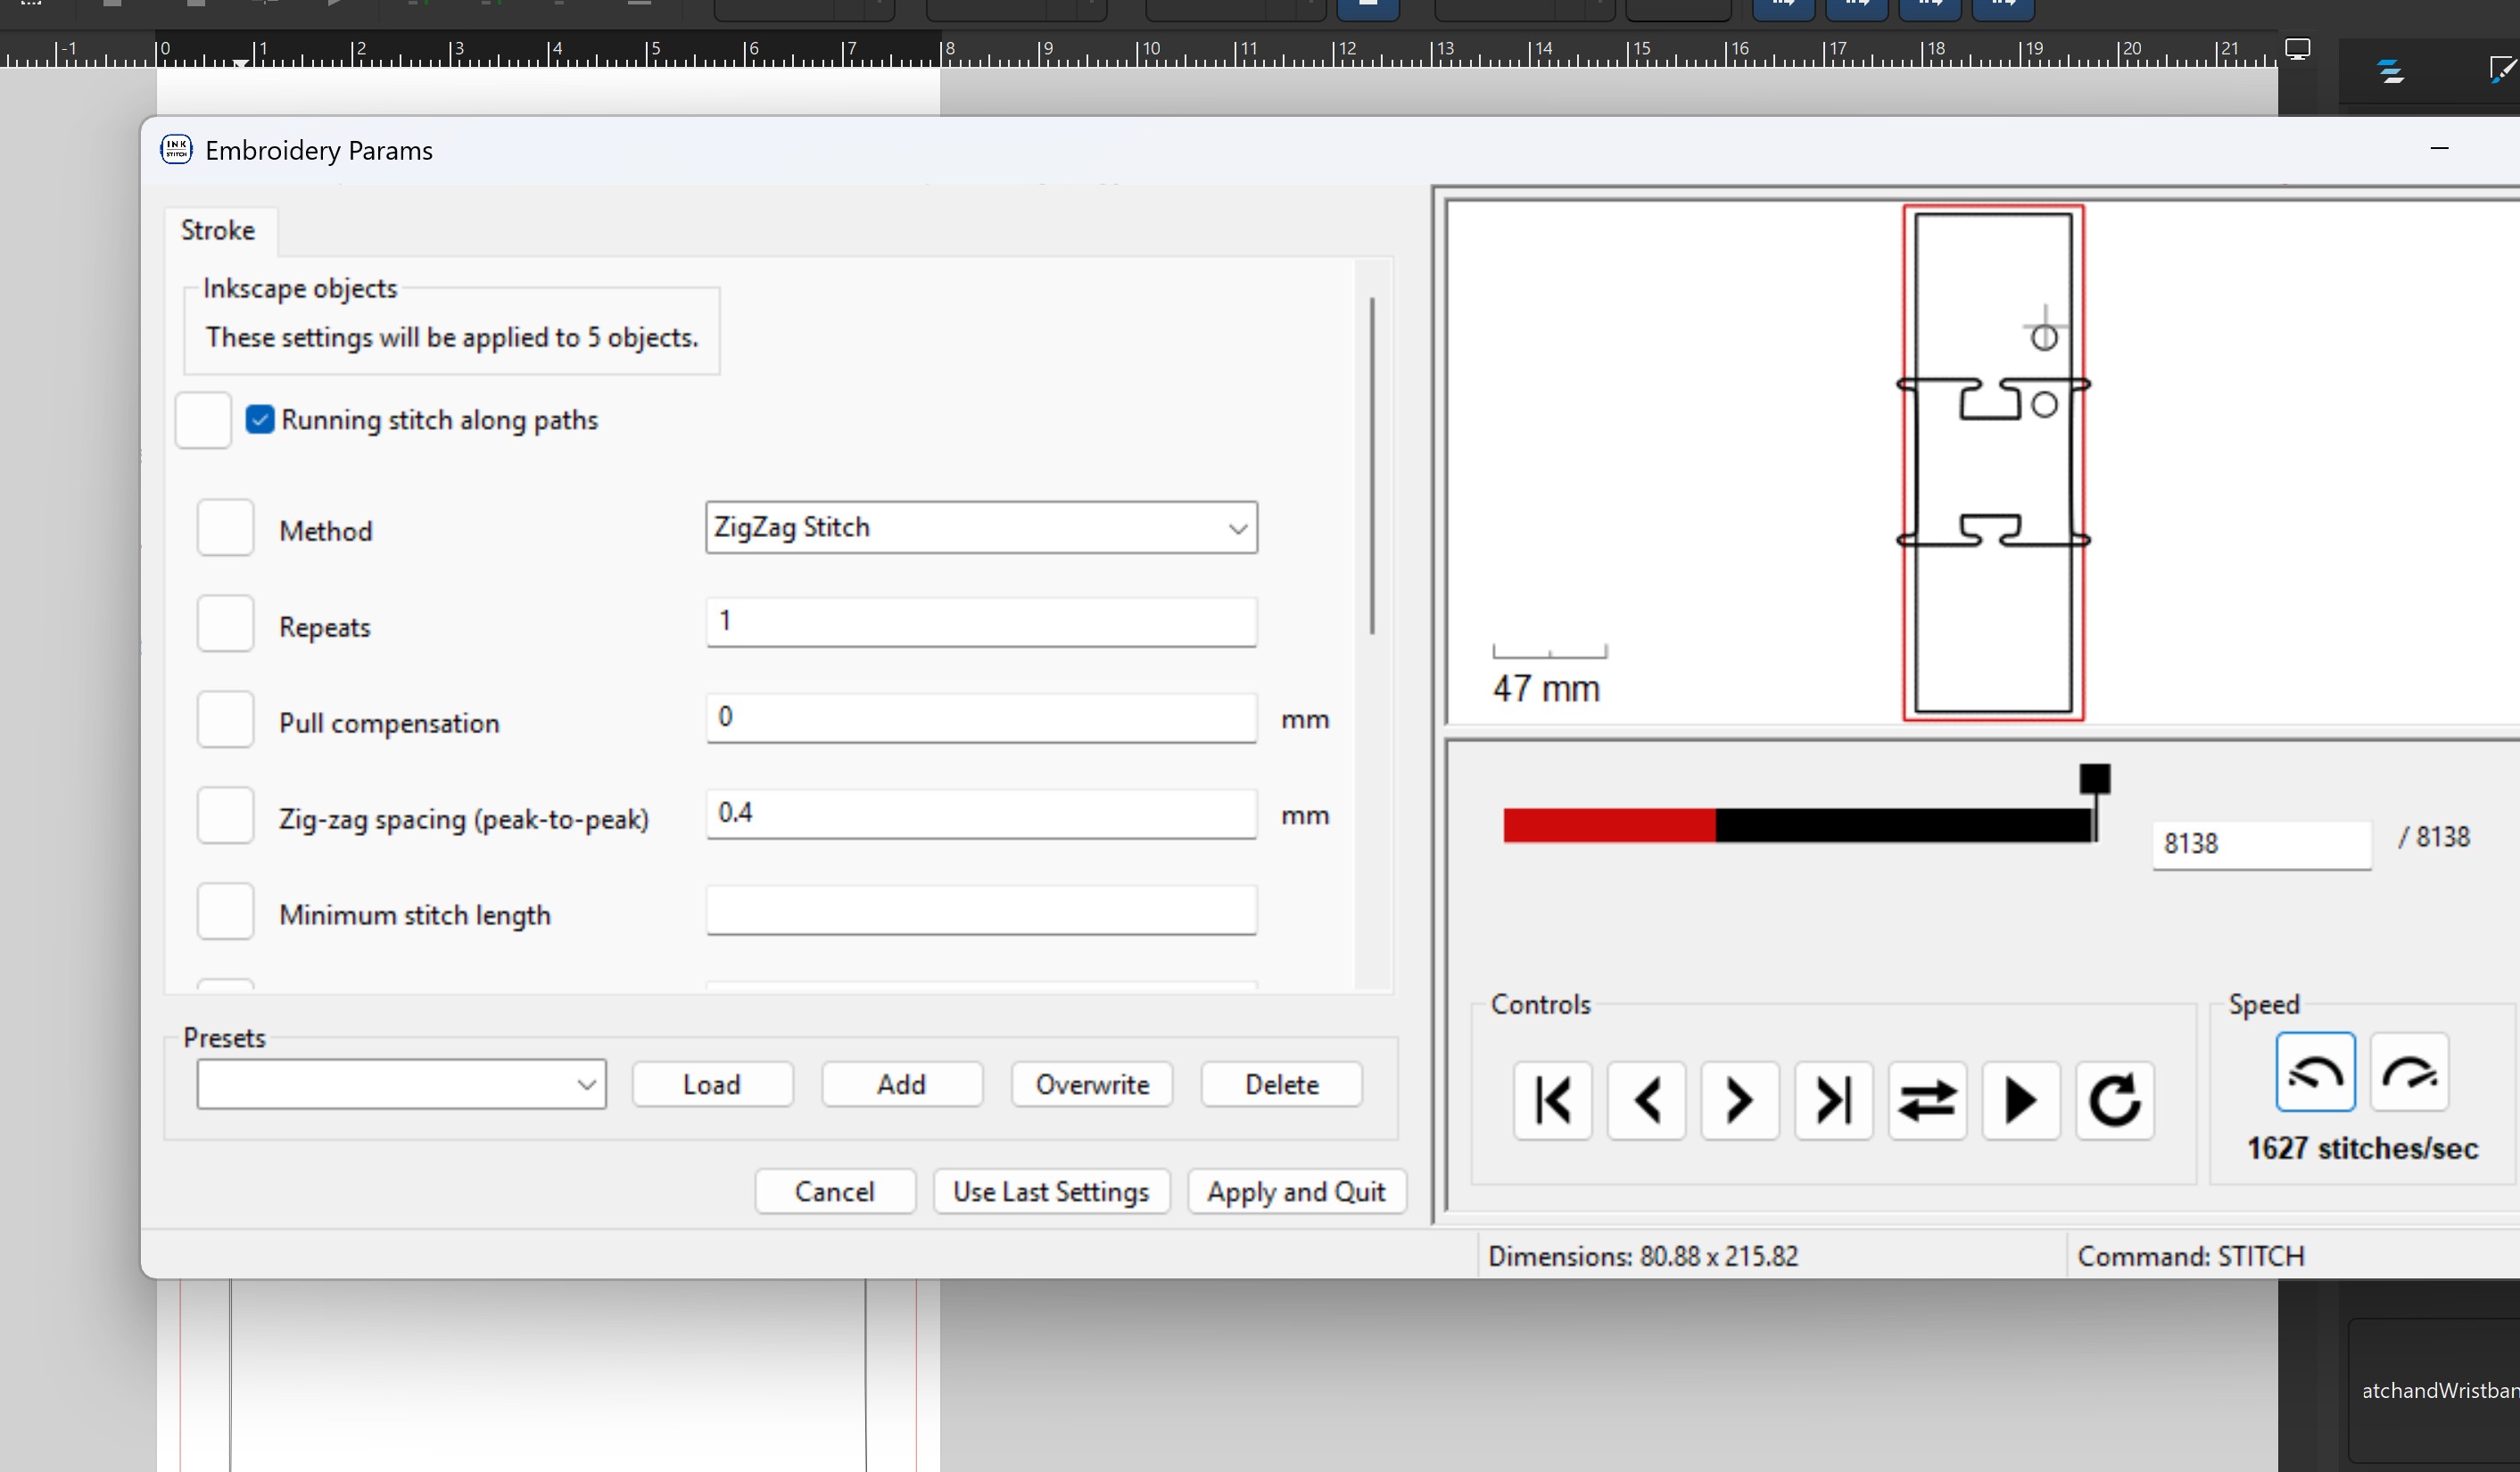Slow down simulation speed
Screen dimensions: 2520x1472
click(x=2315, y=1072)
